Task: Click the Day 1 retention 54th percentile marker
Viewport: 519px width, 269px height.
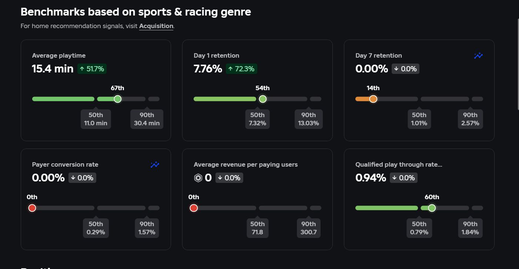Action: tap(263, 99)
